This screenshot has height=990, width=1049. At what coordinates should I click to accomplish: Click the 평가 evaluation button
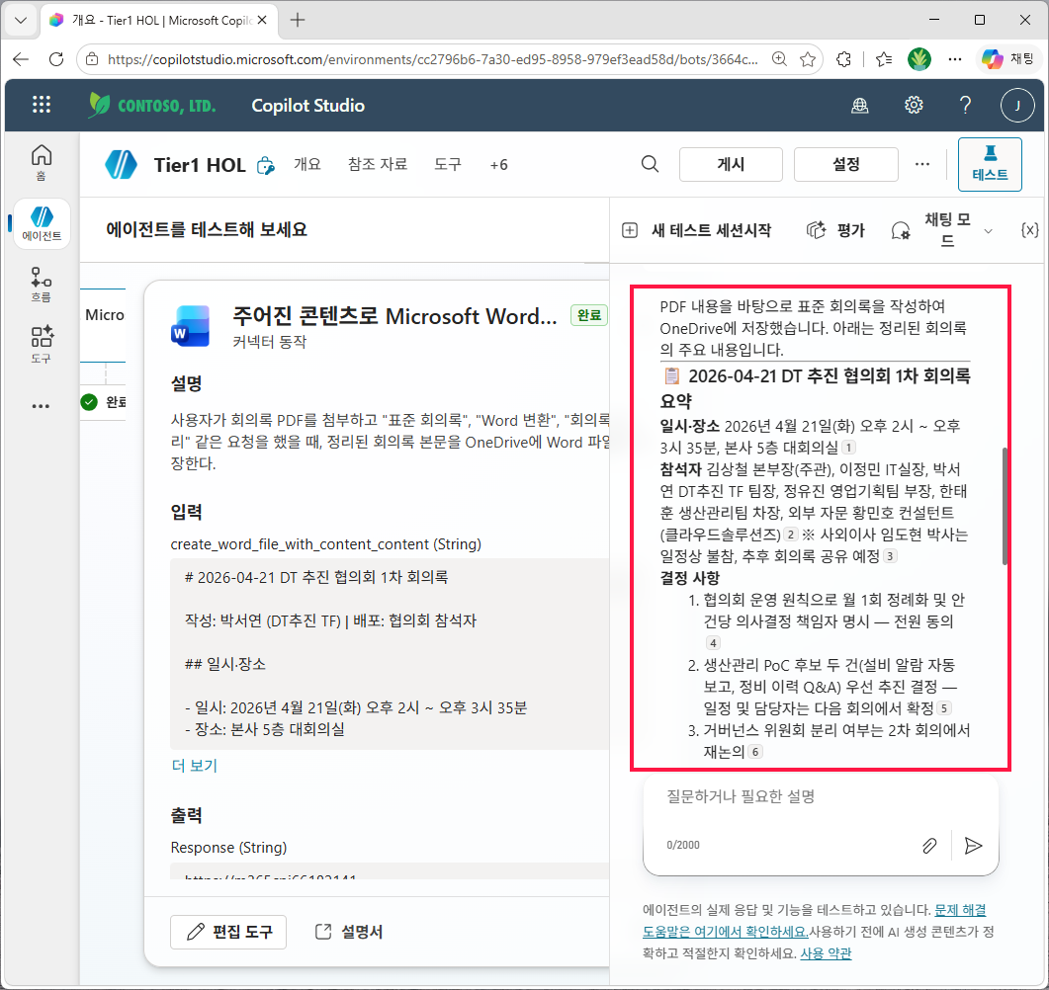pos(835,230)
